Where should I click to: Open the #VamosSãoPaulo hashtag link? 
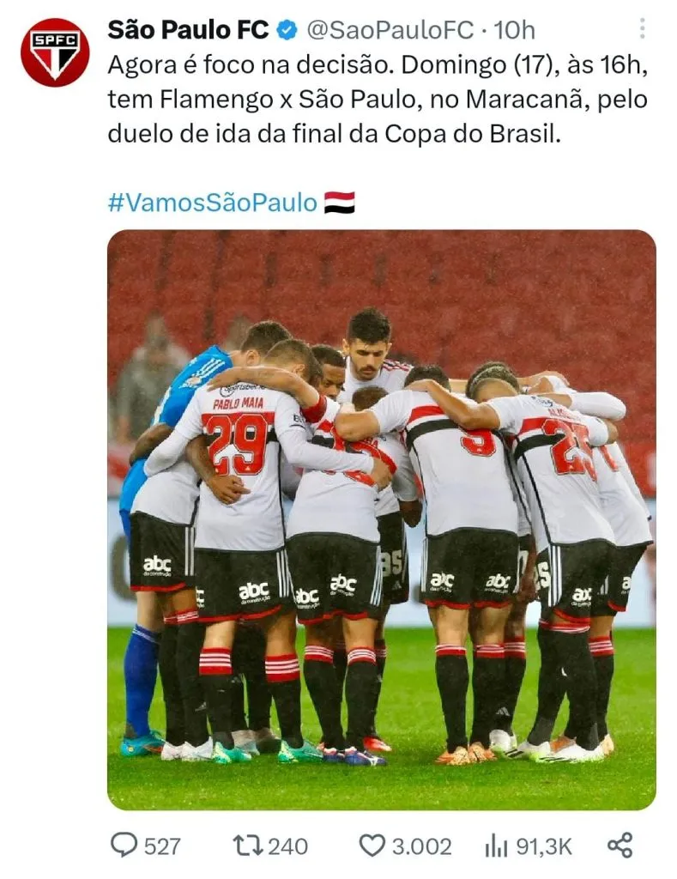[x=213, y=203]
